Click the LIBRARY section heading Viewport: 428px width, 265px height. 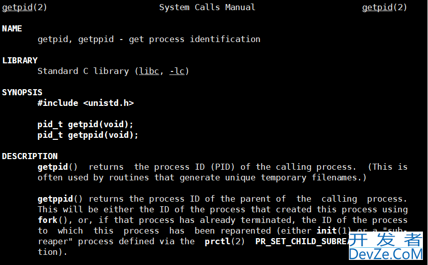(x=20, y=60)
